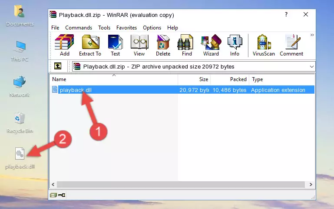Open the File menu
Viewport: 334px width, 209px height.
[x=55, y=28]
